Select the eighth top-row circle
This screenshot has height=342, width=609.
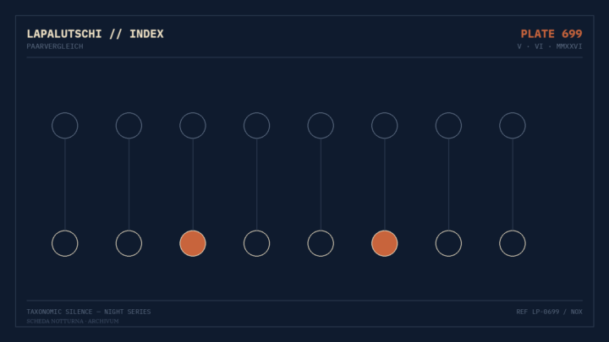point(513,126)
